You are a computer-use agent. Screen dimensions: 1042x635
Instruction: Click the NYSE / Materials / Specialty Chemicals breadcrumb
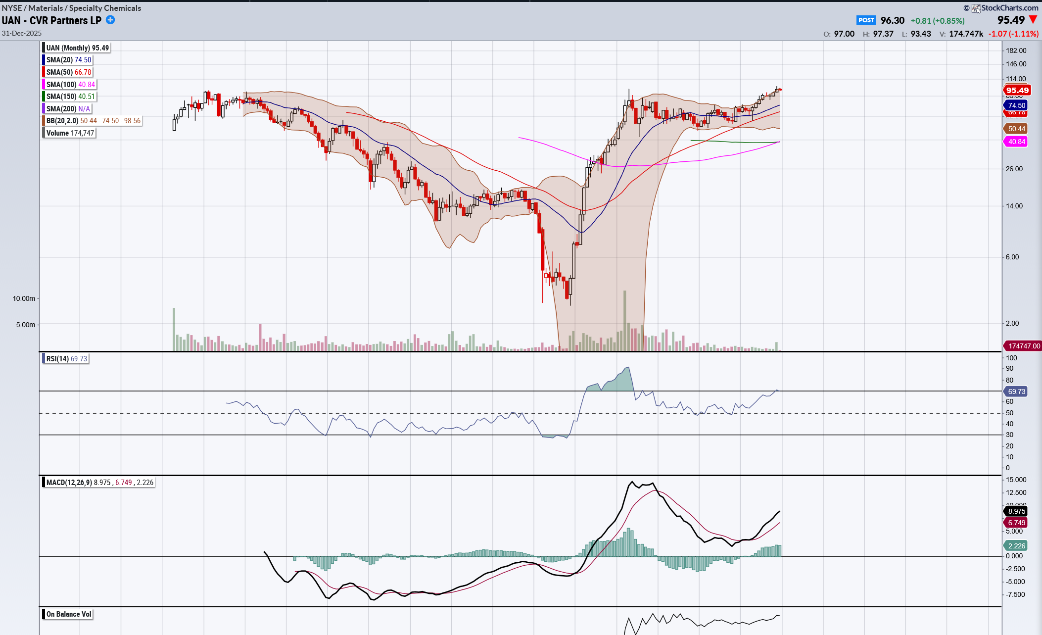tap(71, 8)
